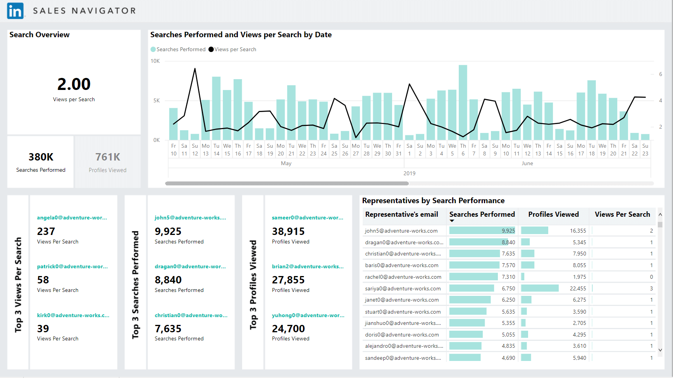Click the table vertical scrollbar thumb

point(660,224)
